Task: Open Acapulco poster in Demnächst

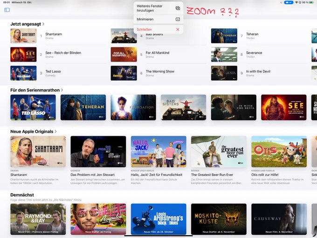Action: [98, 219]
